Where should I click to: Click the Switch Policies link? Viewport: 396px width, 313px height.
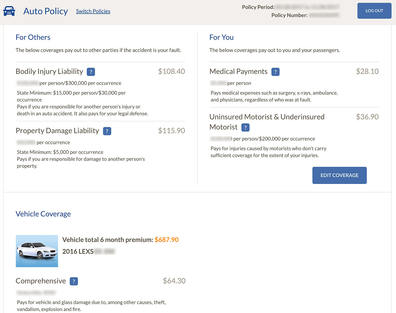[93, 11]
